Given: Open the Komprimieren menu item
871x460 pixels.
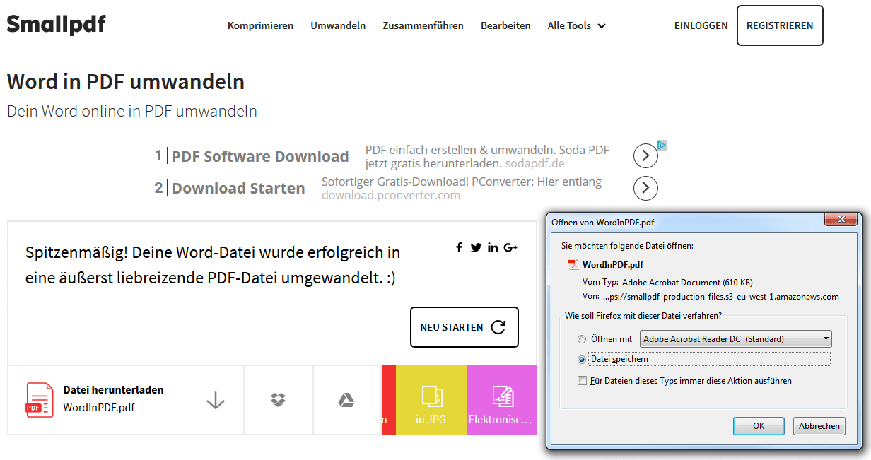Looking at the screenshot, I should [260, 25].
